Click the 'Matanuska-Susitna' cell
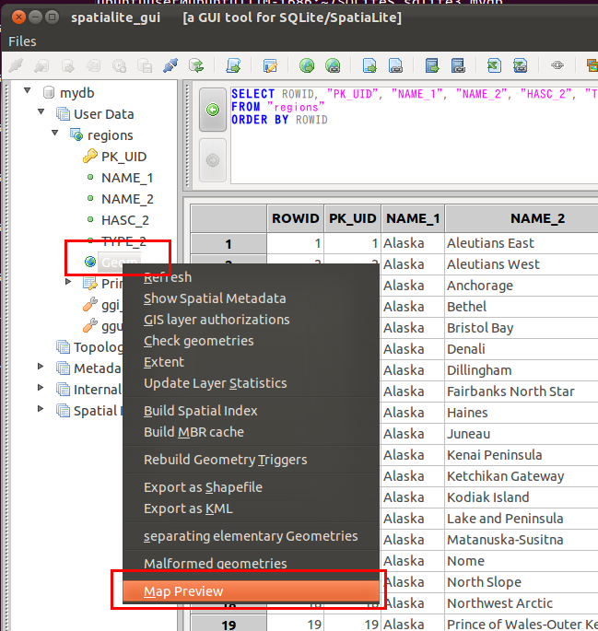This screenshot has height=631, width=598. (522, 540)
